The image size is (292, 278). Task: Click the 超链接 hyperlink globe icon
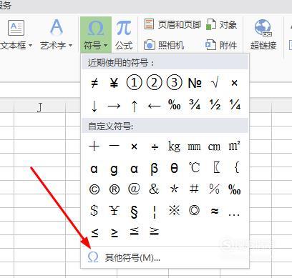[263, 28]
